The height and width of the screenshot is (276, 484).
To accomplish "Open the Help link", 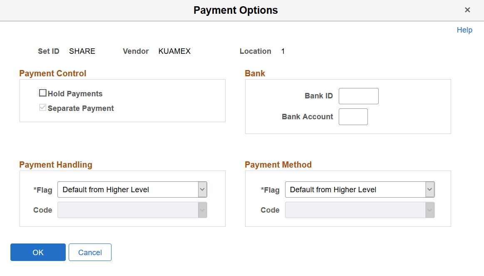I will tap(464, 30).
